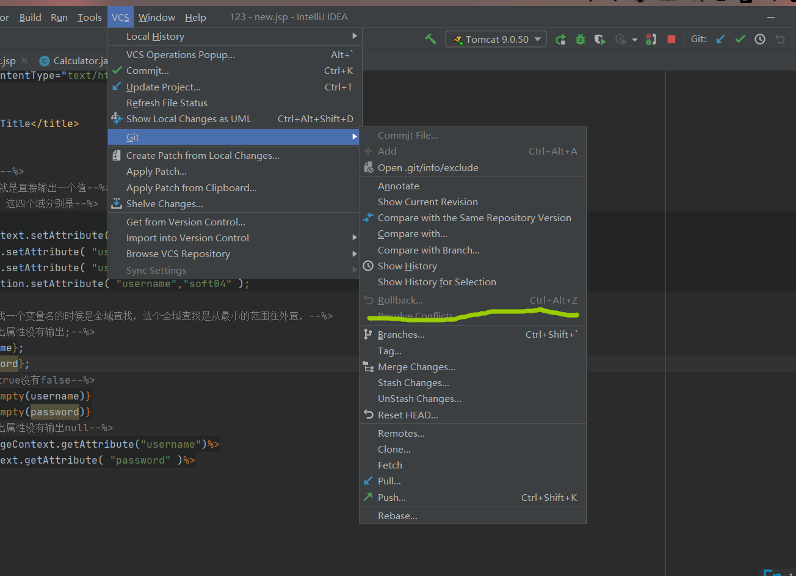This screenshot has height=576, width=796.
Task: Select Fetch in Git submenu
Action: tap(473, 465)
